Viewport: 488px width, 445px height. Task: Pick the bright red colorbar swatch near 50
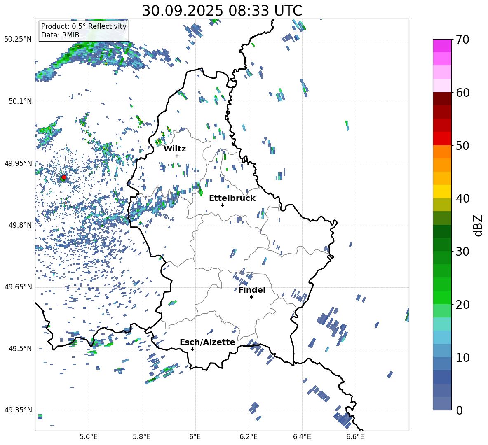click(x=442, y=139)
